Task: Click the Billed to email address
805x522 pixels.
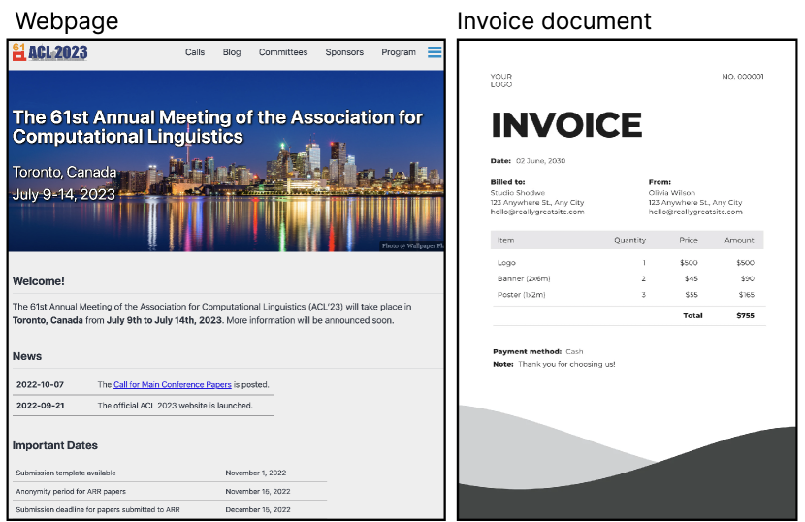Action: pos(537,212)
